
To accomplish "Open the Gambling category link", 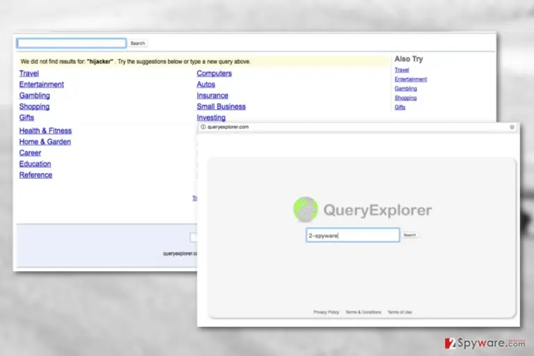I will [x=34, y=95].
